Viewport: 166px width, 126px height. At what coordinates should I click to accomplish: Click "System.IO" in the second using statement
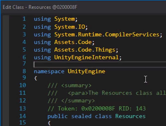pos(71,27)
